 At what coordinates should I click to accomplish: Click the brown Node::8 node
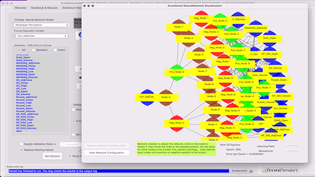[211, 96]
